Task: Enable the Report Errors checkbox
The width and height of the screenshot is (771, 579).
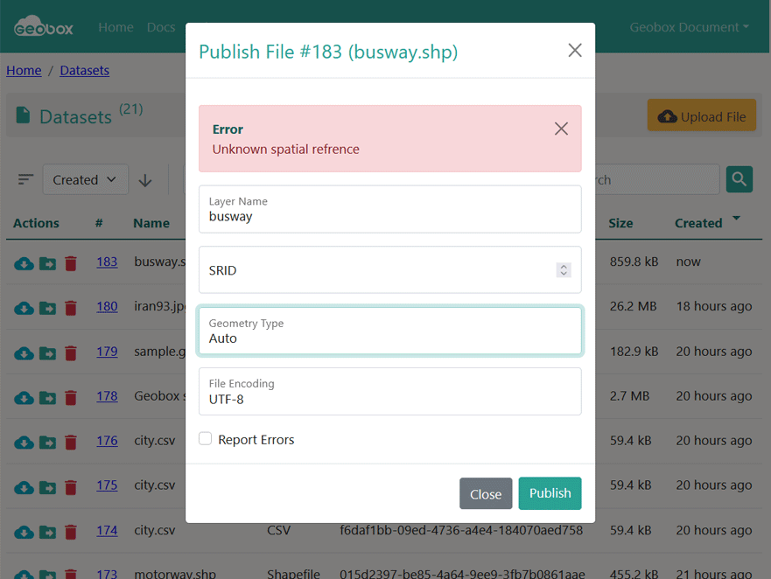Action: click(206, 439)
